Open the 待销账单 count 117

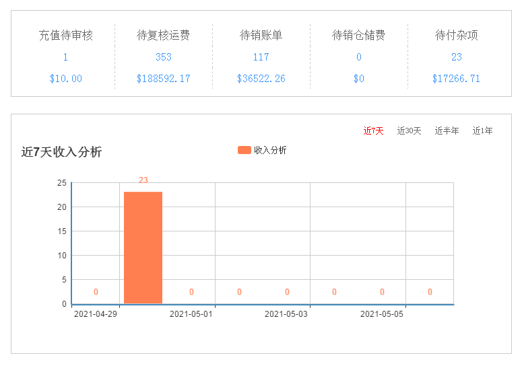261,57
